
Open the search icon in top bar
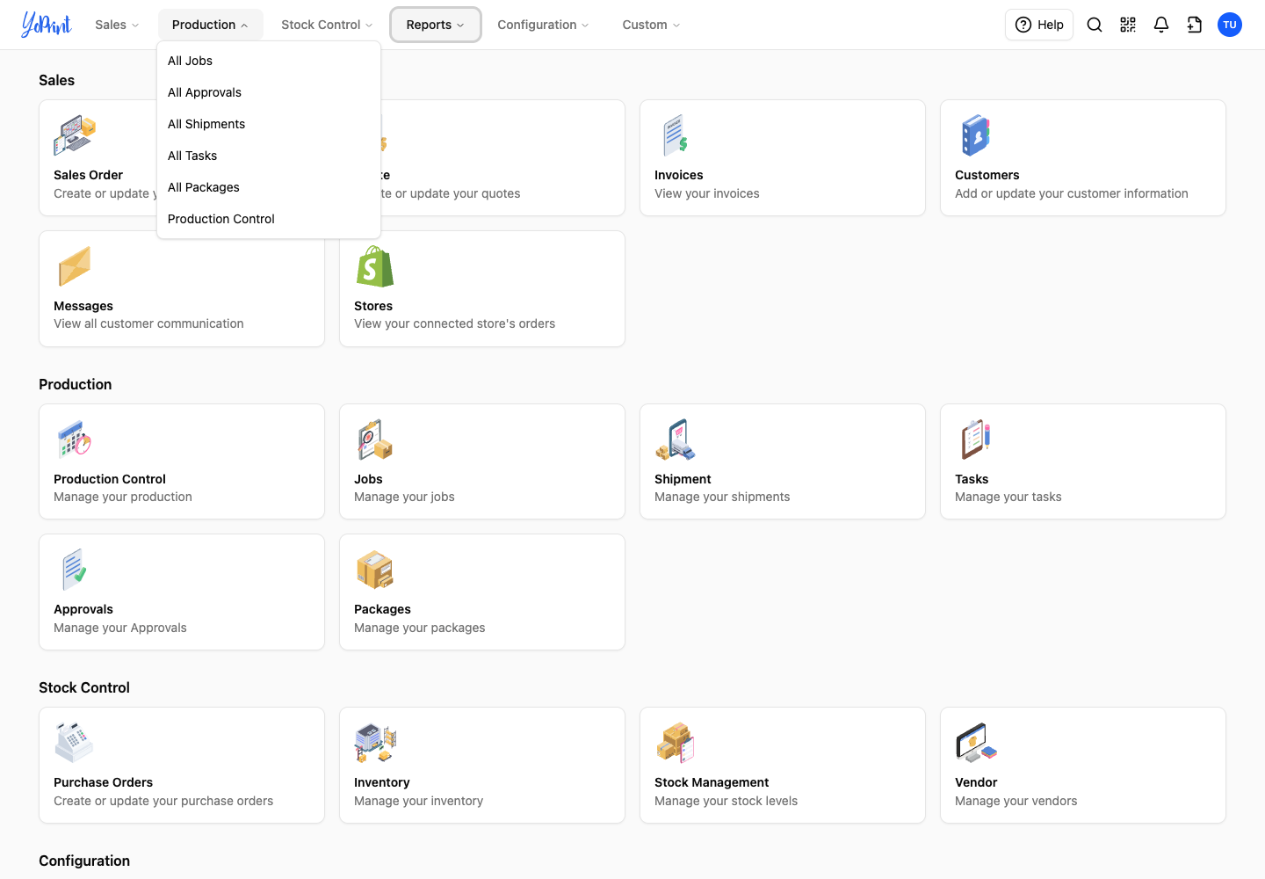point(1095,25)
